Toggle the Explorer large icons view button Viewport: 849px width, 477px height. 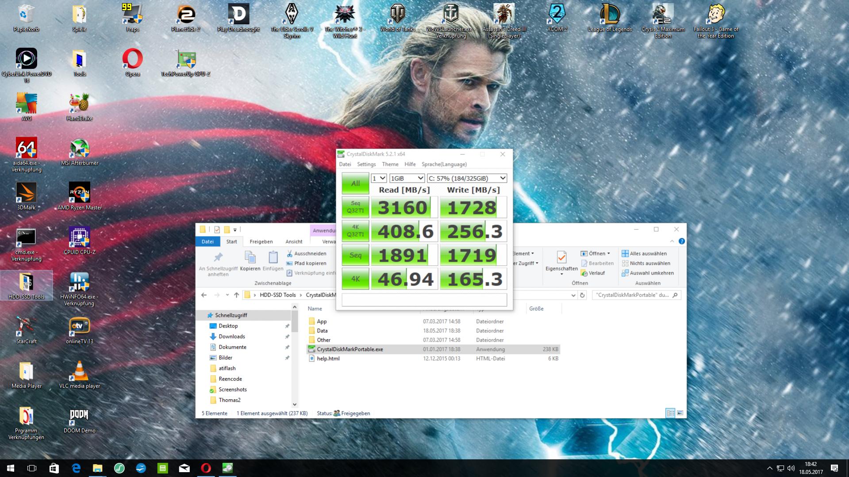[680, 413]
